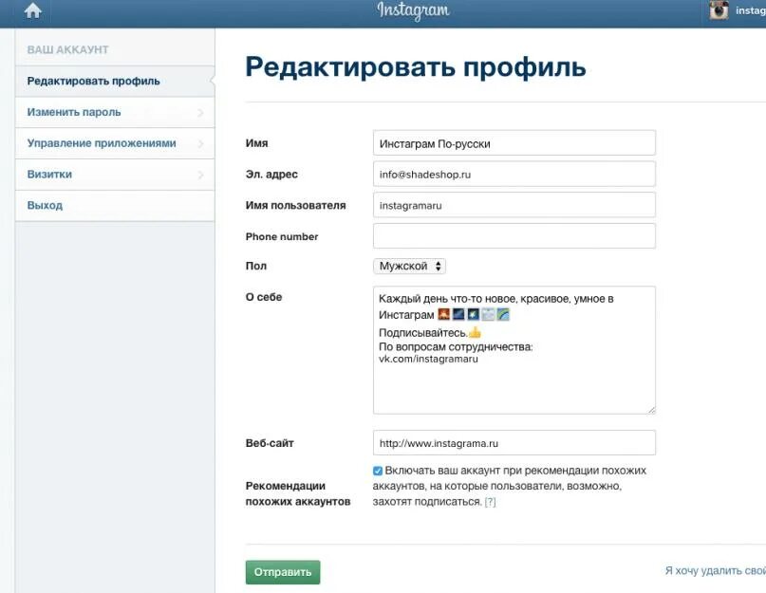766x593 pixels.
Task: Open Изменить пароль section
Action: (x=115, y=112)
